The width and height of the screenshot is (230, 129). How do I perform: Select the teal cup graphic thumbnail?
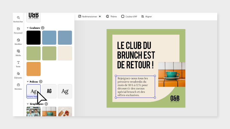49,111
